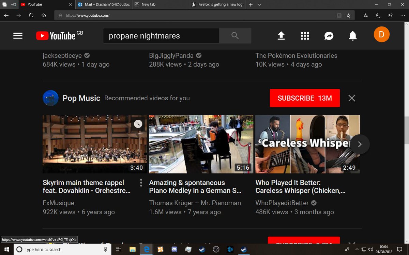The image size is (409, 255).
Task: Click the Watch Later clock on Skyrim thumbnail
Action: coord(138,124)
